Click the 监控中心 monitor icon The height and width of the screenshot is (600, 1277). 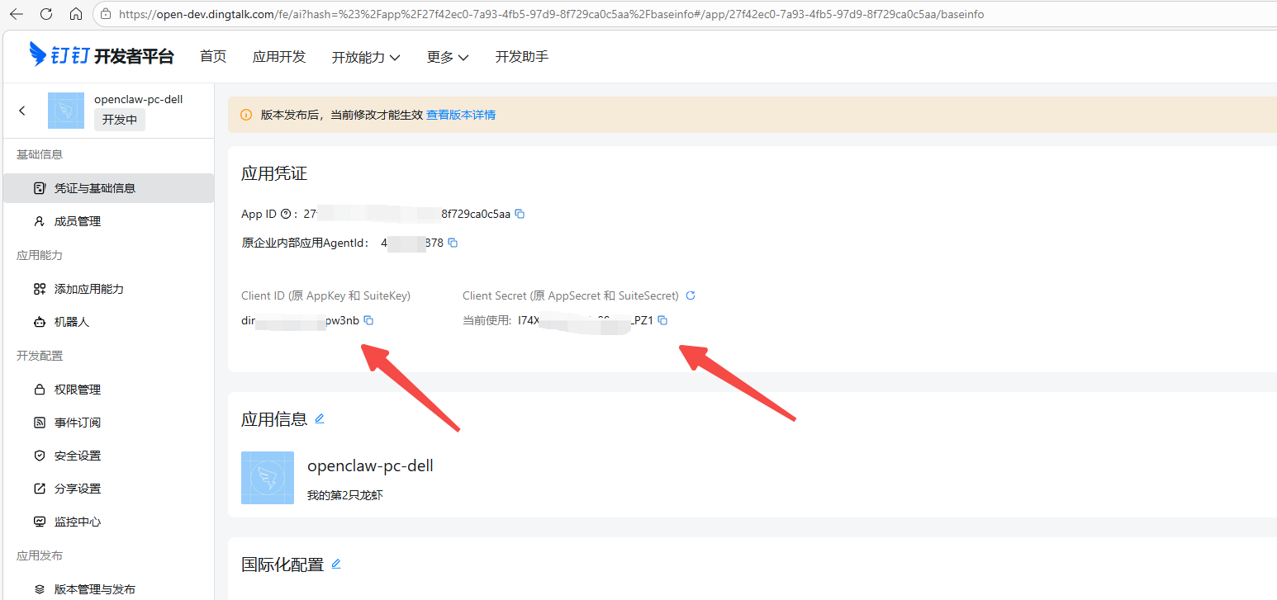(39, 522)
